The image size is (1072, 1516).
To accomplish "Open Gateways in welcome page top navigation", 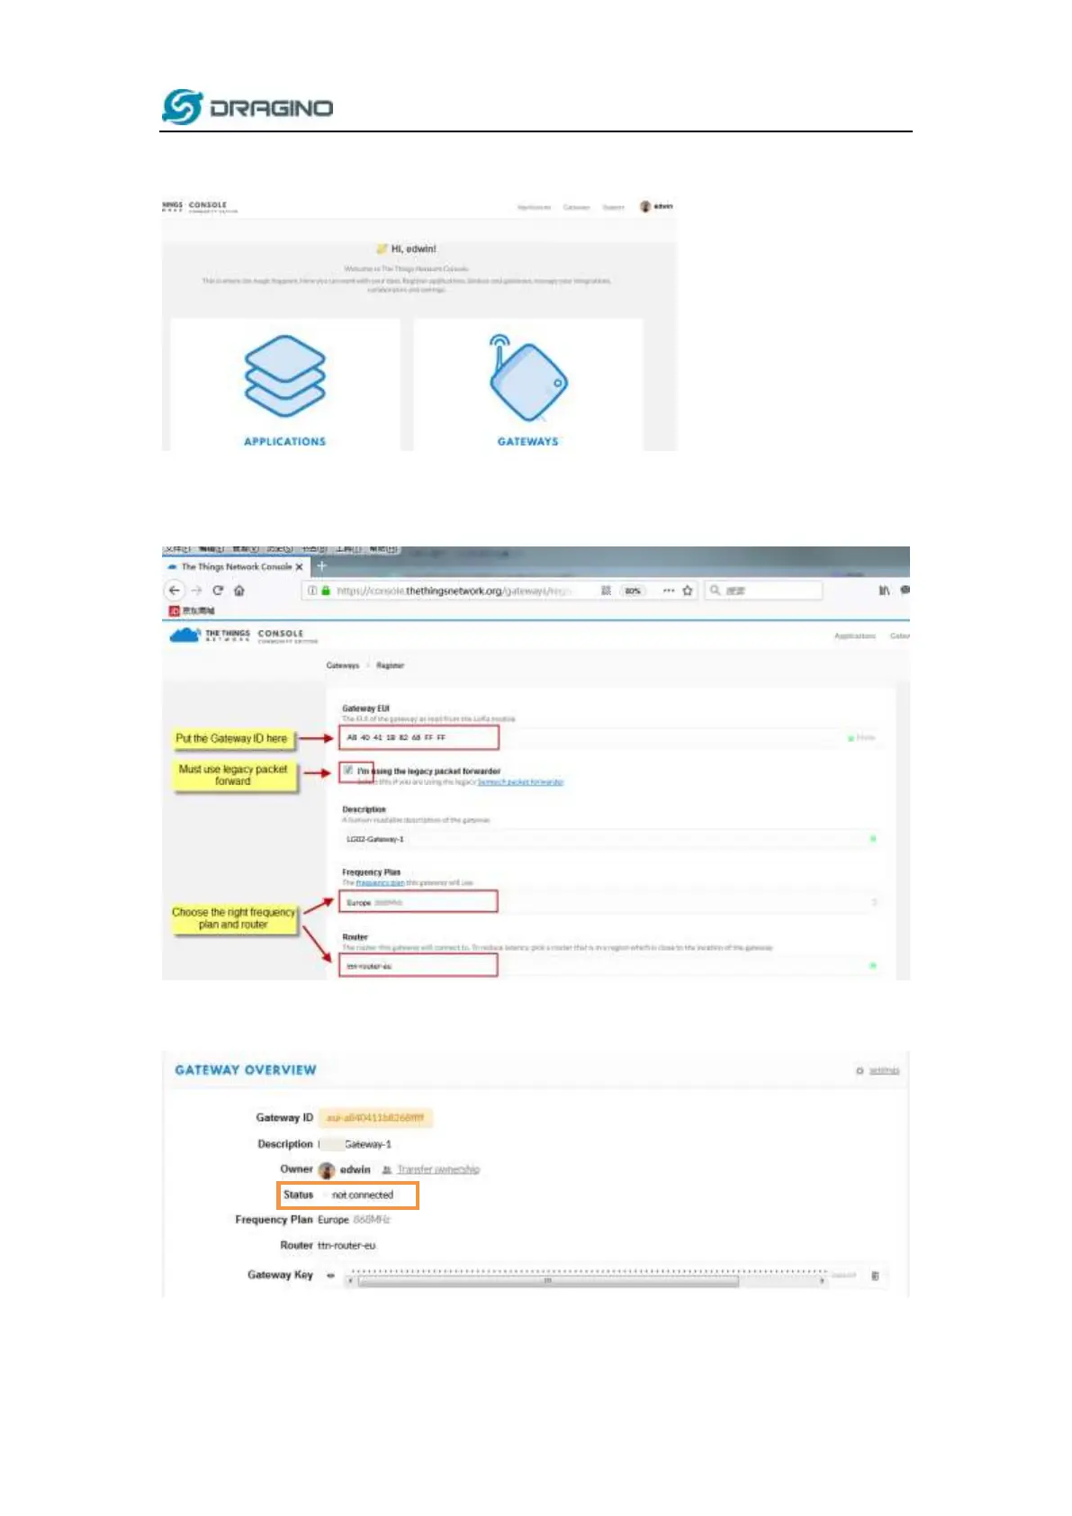I will click(x=576, y=207).
